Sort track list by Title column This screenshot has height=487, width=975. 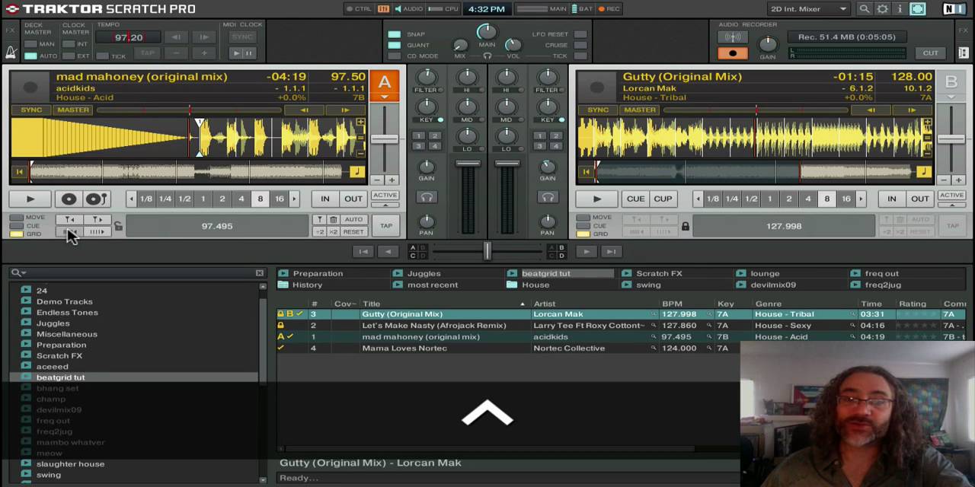[443, 304]
